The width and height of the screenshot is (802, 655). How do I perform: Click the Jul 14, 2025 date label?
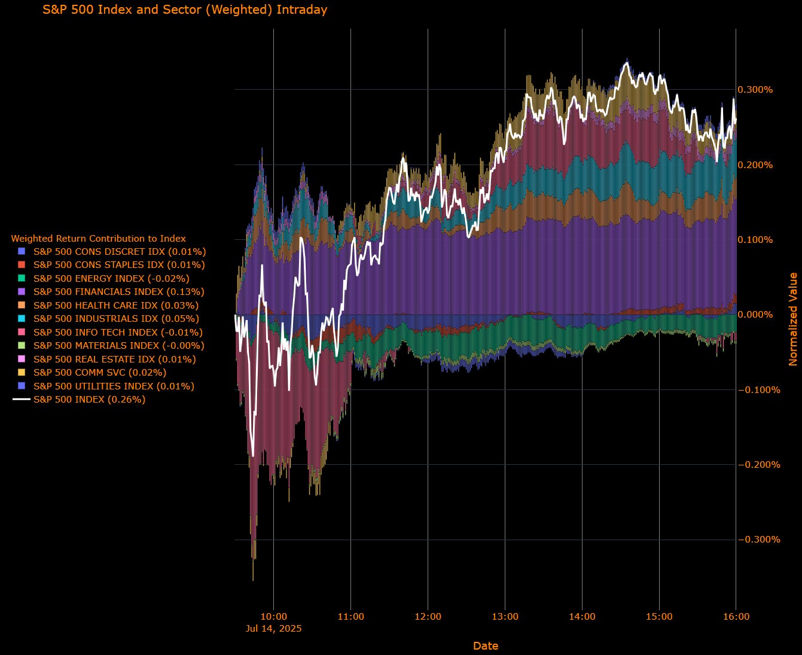pos(274,629)
